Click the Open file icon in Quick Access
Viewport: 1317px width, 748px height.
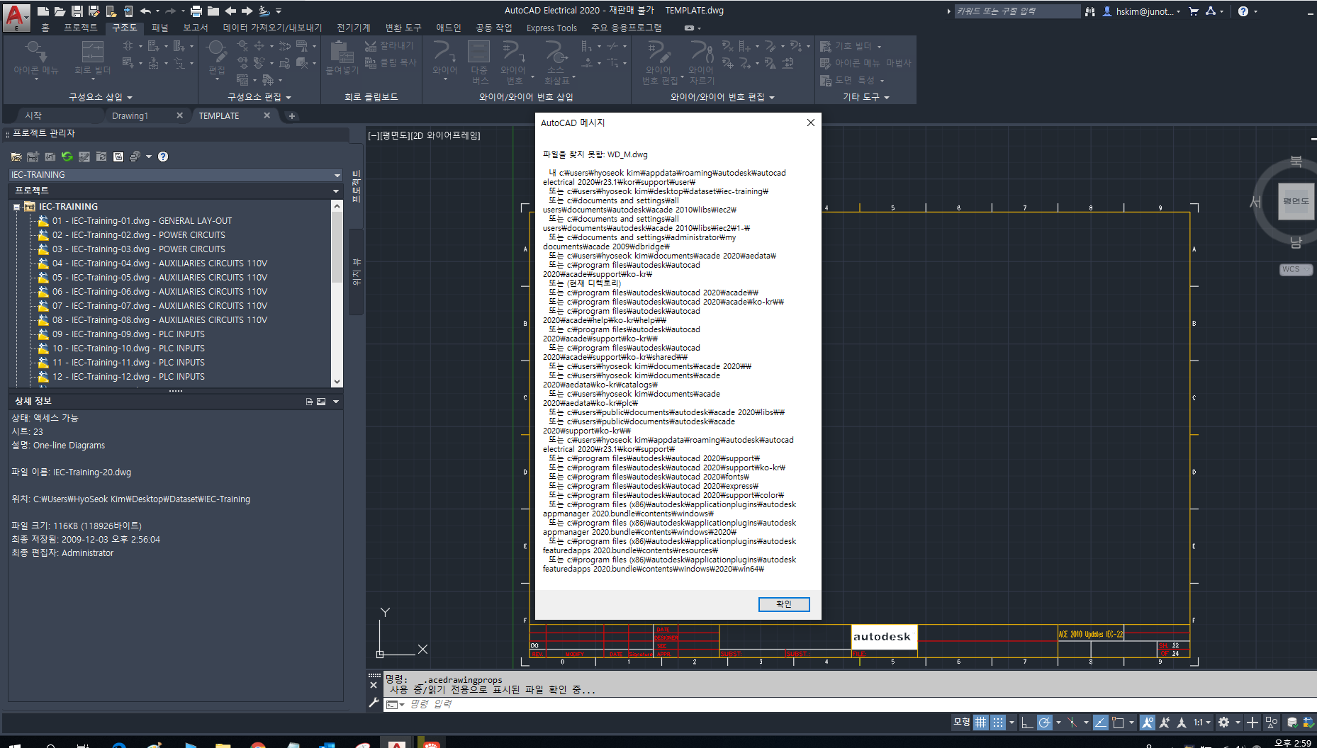coord(60,11)
